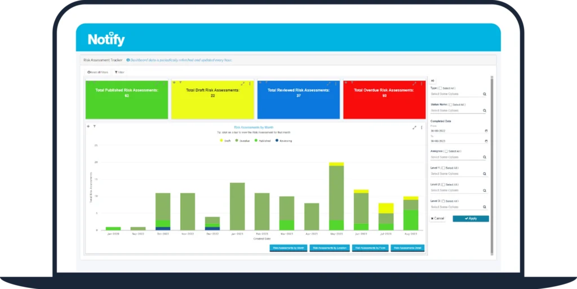The width and height of the screenshot is (577, 289).
Task: Enable Select All for Level 1
Action: [x=443, y=168]
